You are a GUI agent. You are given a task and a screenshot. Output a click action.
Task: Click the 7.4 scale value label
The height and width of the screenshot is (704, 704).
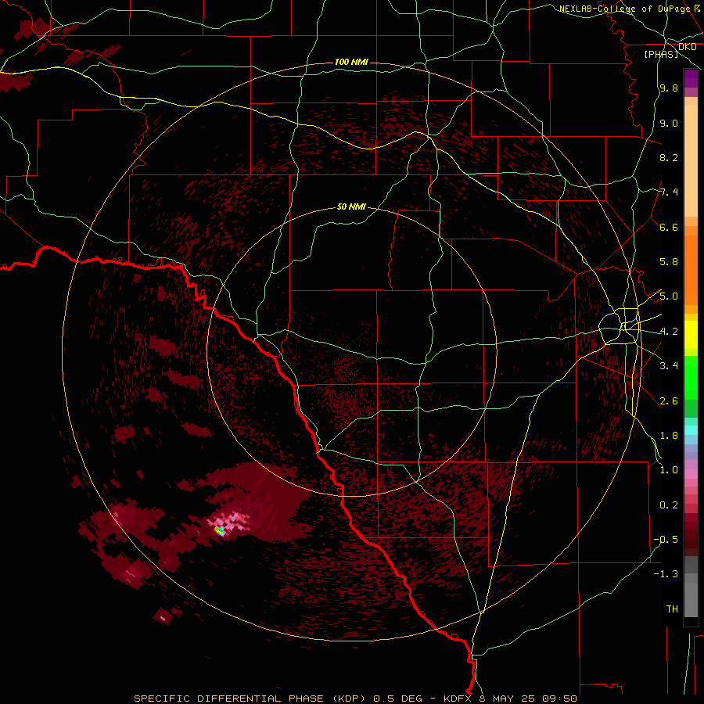[x=669, y=192]
